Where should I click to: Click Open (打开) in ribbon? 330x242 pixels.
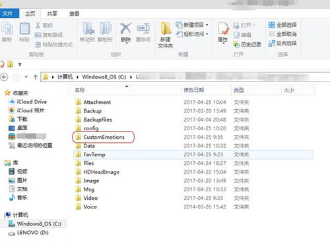pyautogui.click(x=244, y=26)
